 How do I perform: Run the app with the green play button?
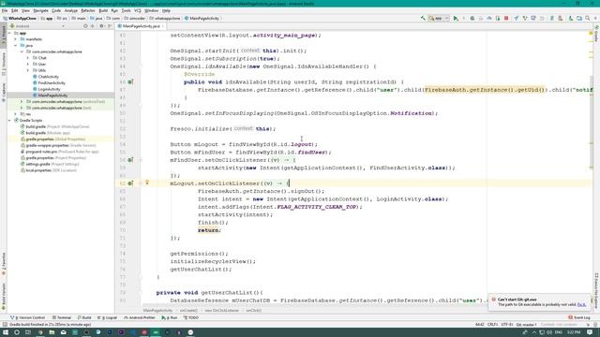pyautogui.click(x=456, y=18)
